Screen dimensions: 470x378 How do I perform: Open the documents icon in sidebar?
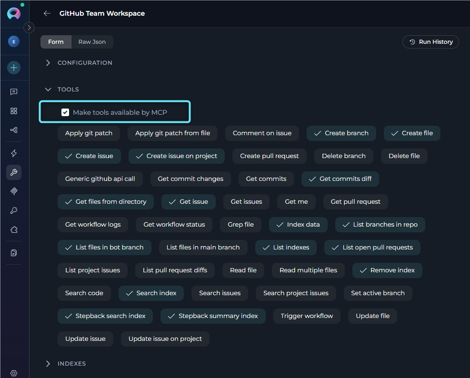click(14, 253)
